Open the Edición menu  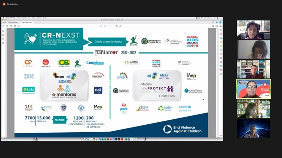coord(24,18)
